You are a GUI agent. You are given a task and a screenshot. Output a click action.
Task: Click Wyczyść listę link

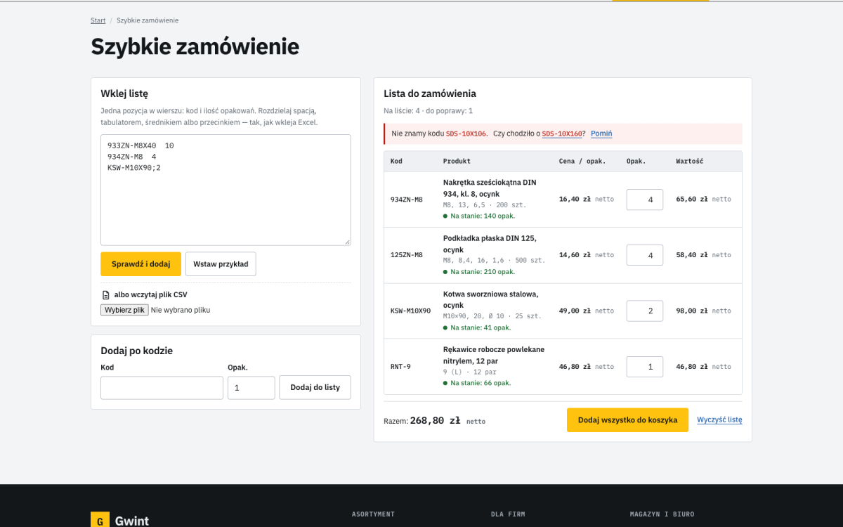(x=719, y=420)
